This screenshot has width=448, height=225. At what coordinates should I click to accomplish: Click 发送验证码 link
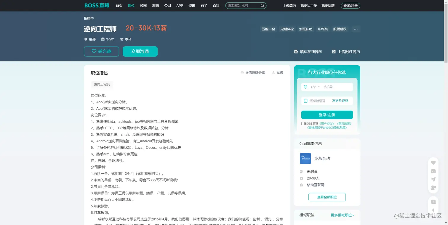340,101
